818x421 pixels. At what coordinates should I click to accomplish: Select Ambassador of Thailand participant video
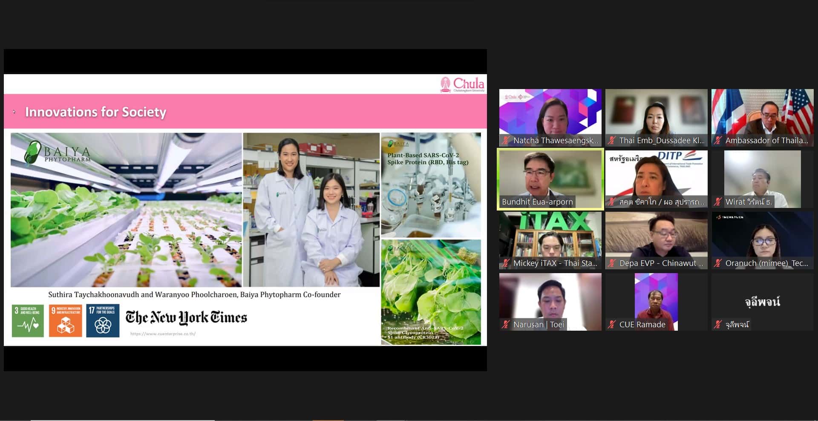762,118
